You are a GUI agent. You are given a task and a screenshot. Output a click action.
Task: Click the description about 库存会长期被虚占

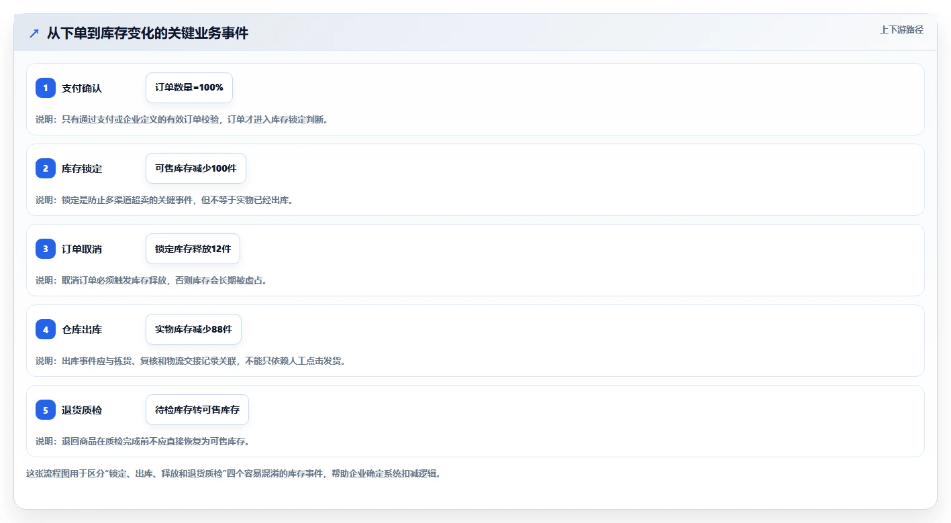coord(152,280)
